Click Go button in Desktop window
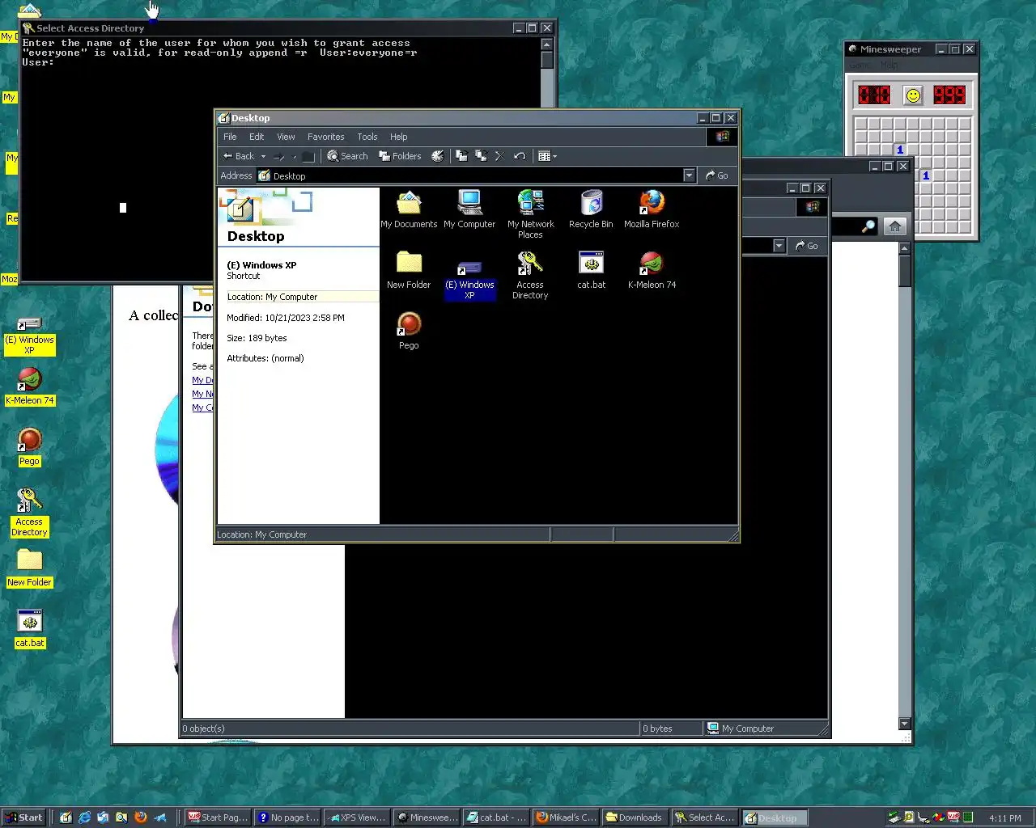Screen dimensions: 1036x828 point(717,175)
